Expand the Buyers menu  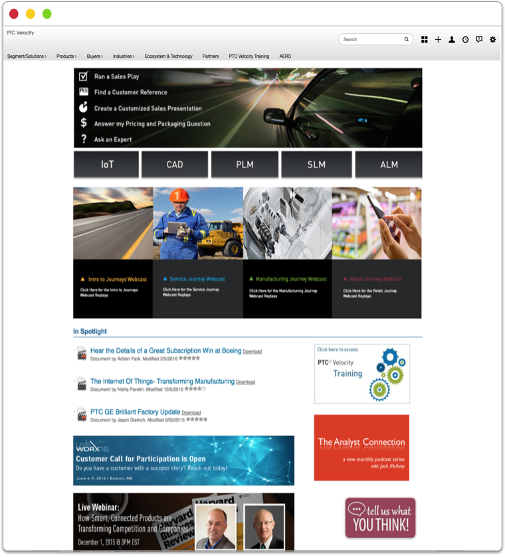tap(94, 56)
